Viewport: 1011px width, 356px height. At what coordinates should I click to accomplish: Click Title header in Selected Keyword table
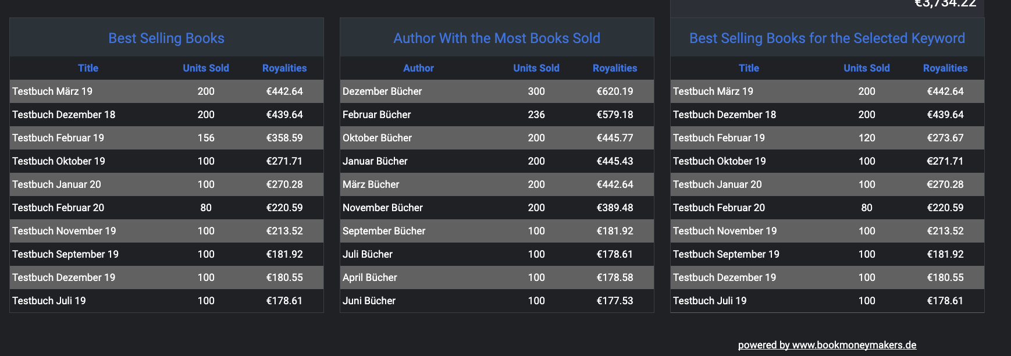[x=749, y=68]
